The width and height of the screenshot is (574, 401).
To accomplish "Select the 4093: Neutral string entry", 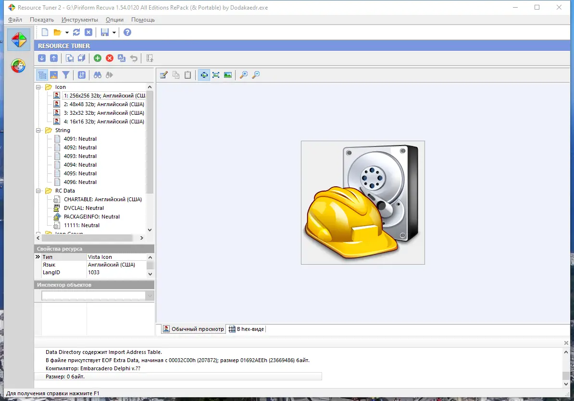I will 80,156.
